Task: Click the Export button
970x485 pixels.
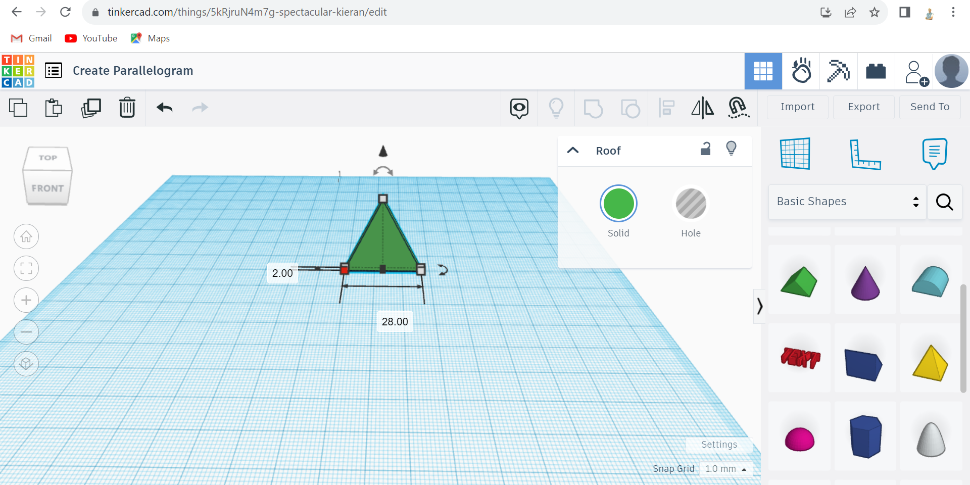Action: [864, 107]
